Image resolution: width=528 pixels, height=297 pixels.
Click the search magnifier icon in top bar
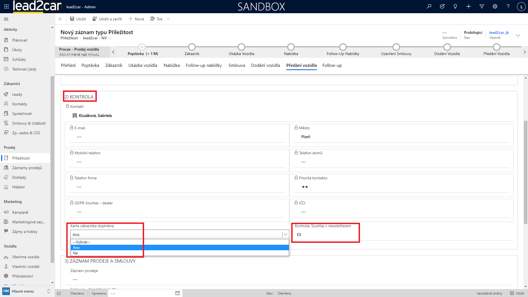click(x=429, y=6)
